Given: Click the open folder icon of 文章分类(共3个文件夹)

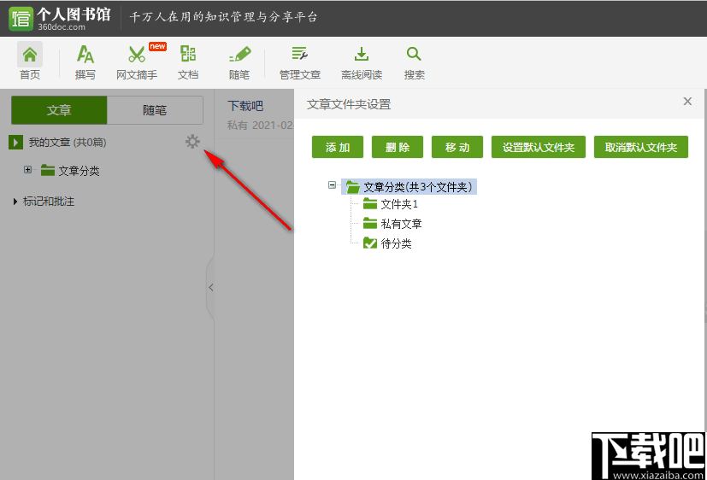Looking at the screenshot, I should tap(352, 186).
